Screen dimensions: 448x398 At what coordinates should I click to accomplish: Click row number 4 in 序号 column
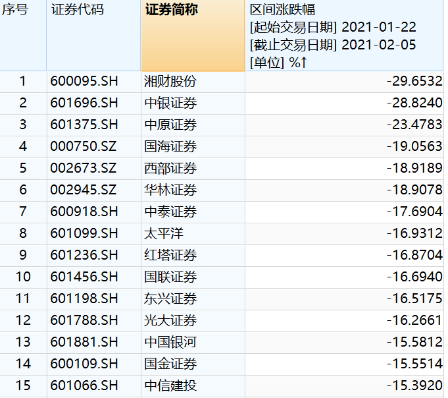23,146
